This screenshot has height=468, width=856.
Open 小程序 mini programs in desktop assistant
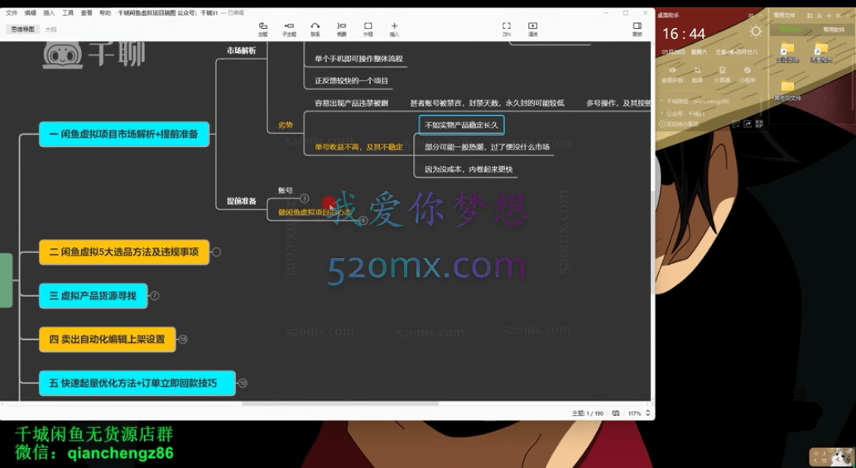[x=748, y=74]
